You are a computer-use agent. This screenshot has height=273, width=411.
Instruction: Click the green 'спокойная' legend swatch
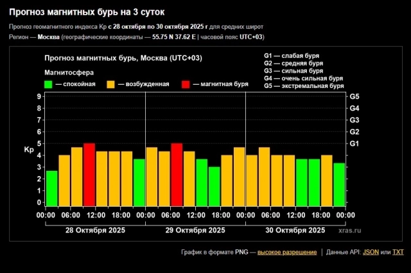coord(49,84)
